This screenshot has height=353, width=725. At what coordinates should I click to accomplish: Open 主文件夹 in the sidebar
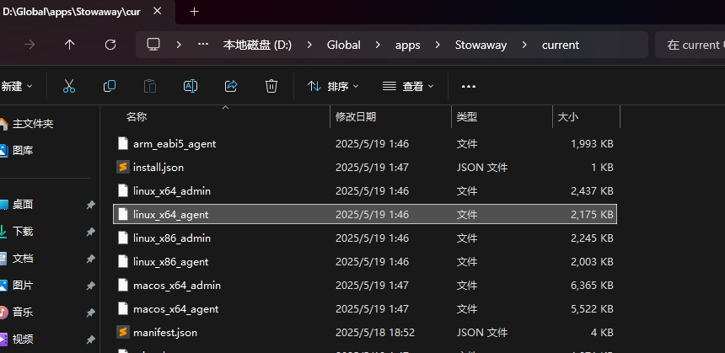pos(32,124)
